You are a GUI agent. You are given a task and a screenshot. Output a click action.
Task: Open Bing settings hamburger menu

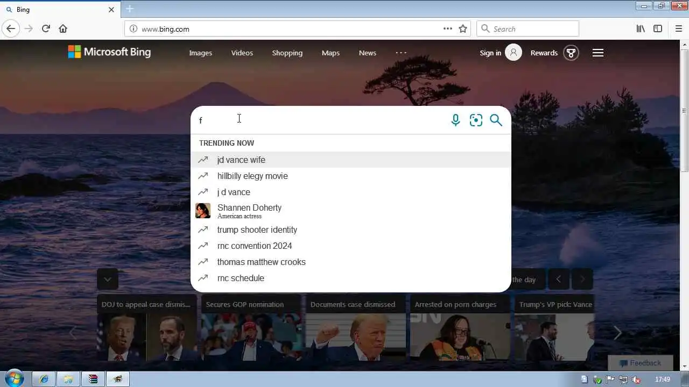tap(598, 53)
